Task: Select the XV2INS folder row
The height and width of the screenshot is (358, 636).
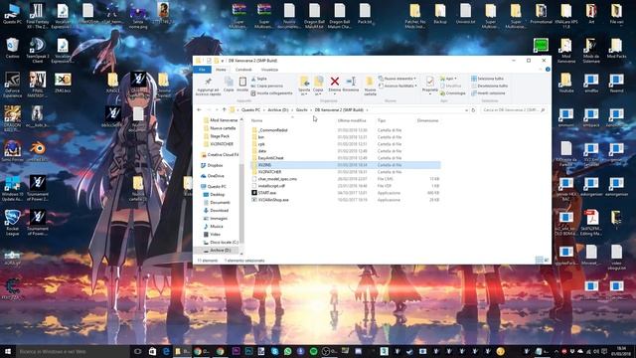Action: pyautogui.click(x=345, y=165)
